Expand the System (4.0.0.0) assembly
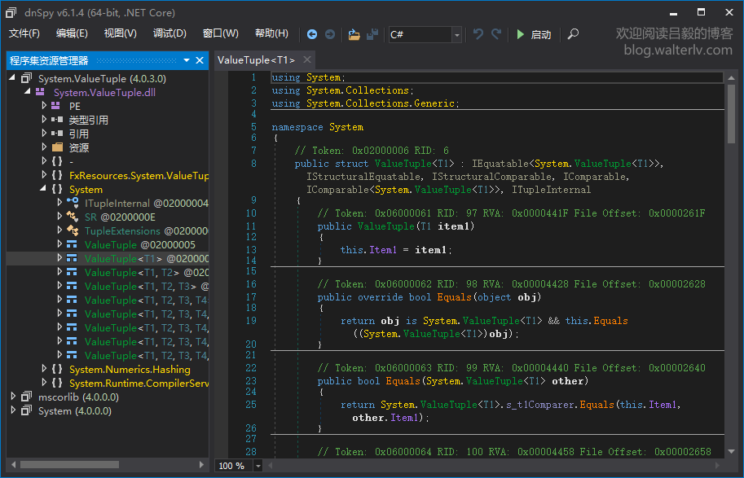The height and width of the screenshot is (478, 744). tap(13, 410)
